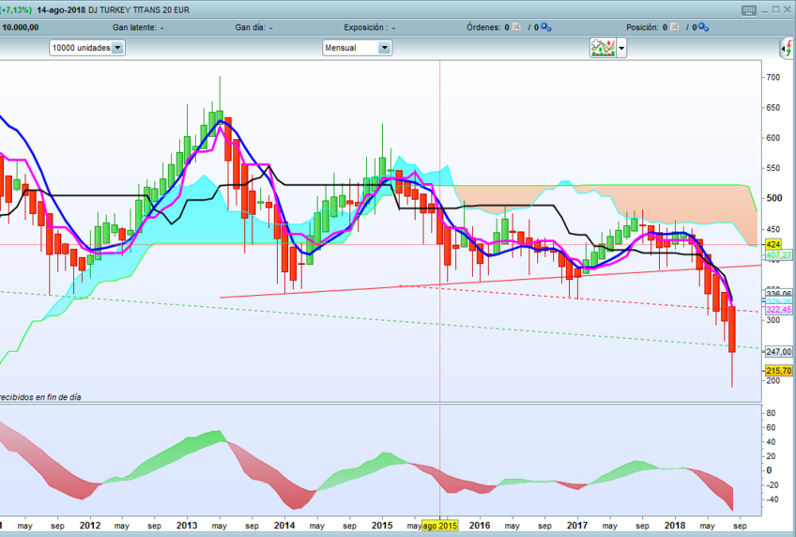Open the Mensual timeframe dropdown
The width and height of the screenshot is (796, 537).
pyautogui.click(x=357, y=48)
